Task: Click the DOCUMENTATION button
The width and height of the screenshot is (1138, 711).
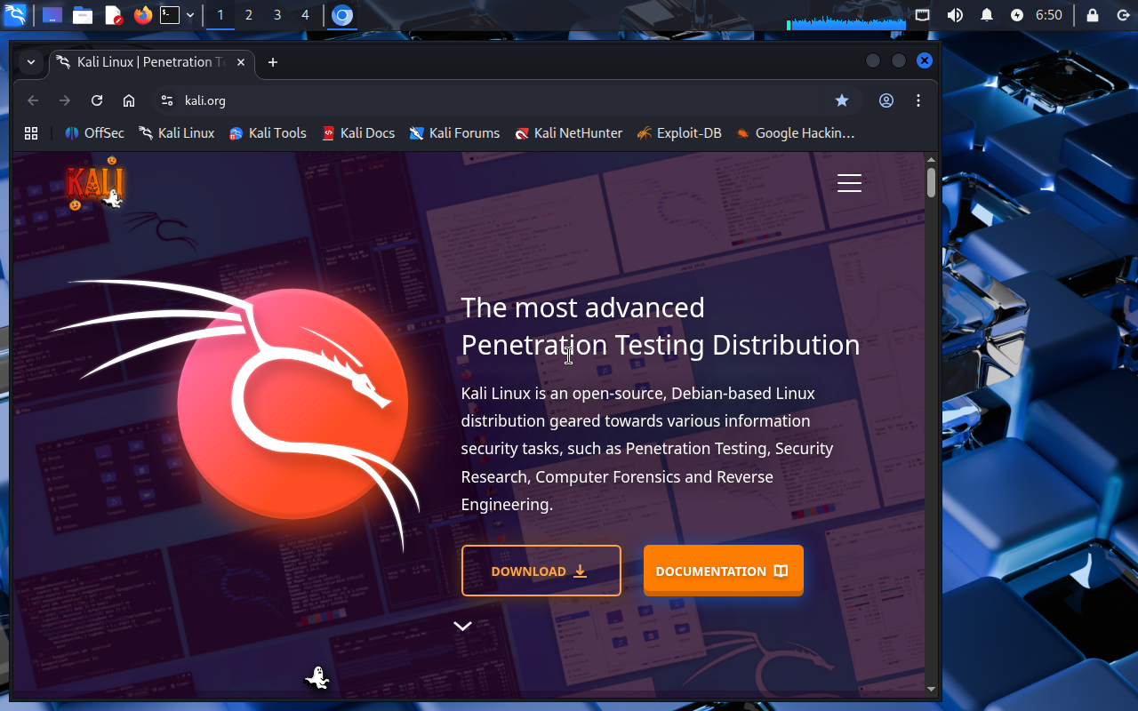Action: click(x=723, y=571)
